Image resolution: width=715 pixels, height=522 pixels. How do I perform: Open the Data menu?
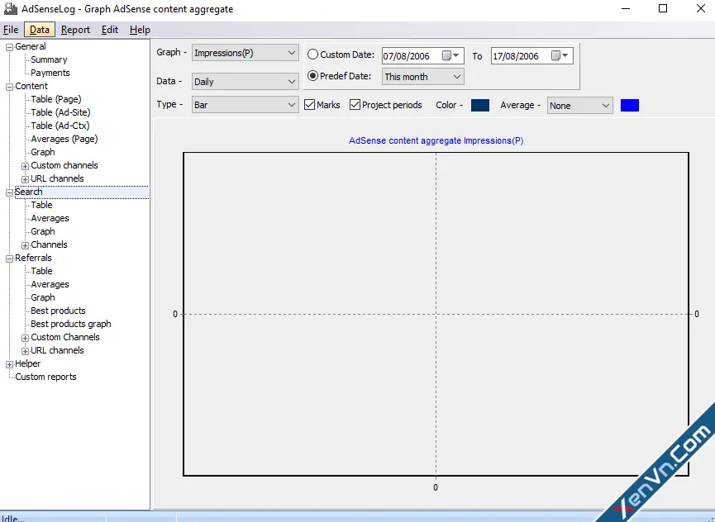(39, 30)
